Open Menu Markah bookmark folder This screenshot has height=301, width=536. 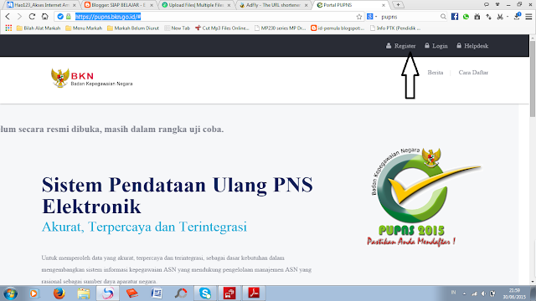click(84, 28)
